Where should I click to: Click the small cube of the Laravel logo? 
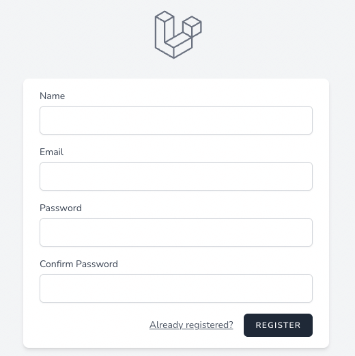pyautogui.click(x=192, y=26)
